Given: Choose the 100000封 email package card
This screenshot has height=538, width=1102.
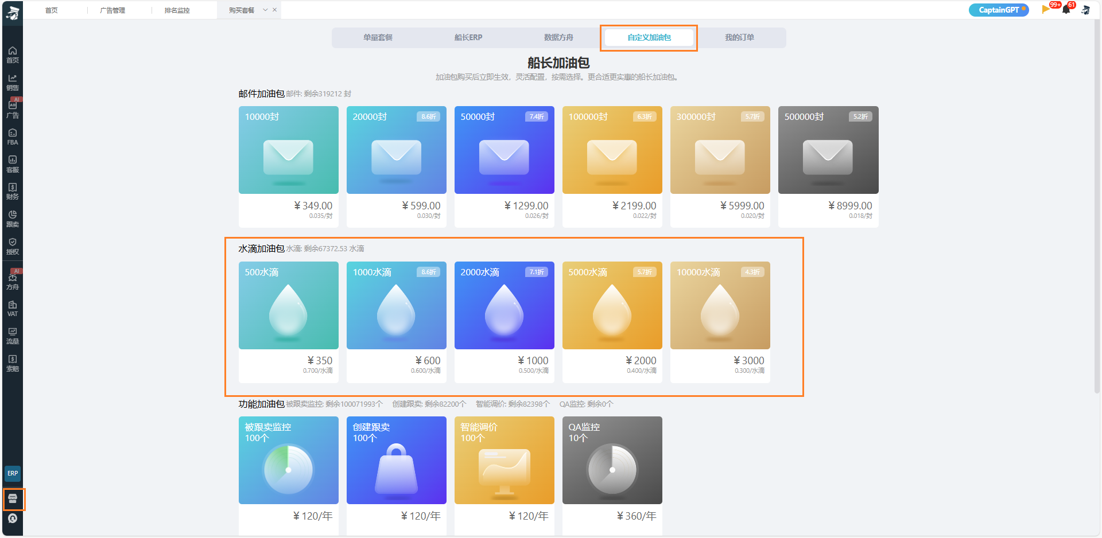Looking at the screenshot, I should click(612, 166).
